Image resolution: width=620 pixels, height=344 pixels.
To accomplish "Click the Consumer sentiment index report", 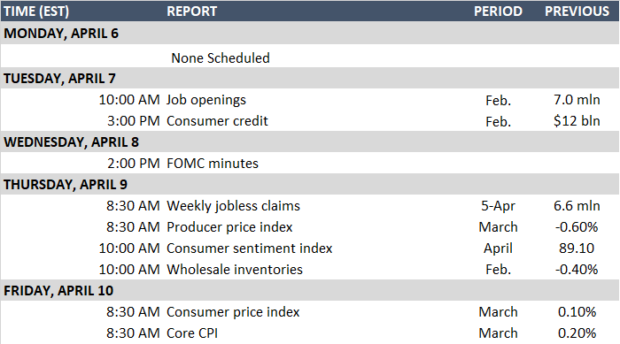I will click(250, 248).
